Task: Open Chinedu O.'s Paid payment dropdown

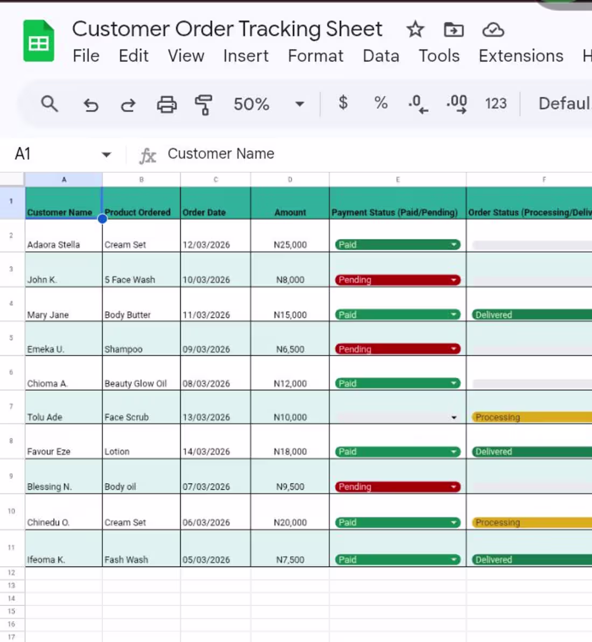Action: tap(398, 523)
